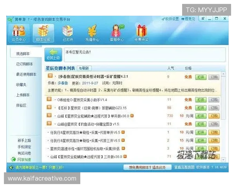Click 打开 for 星辰变 采集伴侣 script
Viewport: 235px width, 188px height.
(201, 148)
